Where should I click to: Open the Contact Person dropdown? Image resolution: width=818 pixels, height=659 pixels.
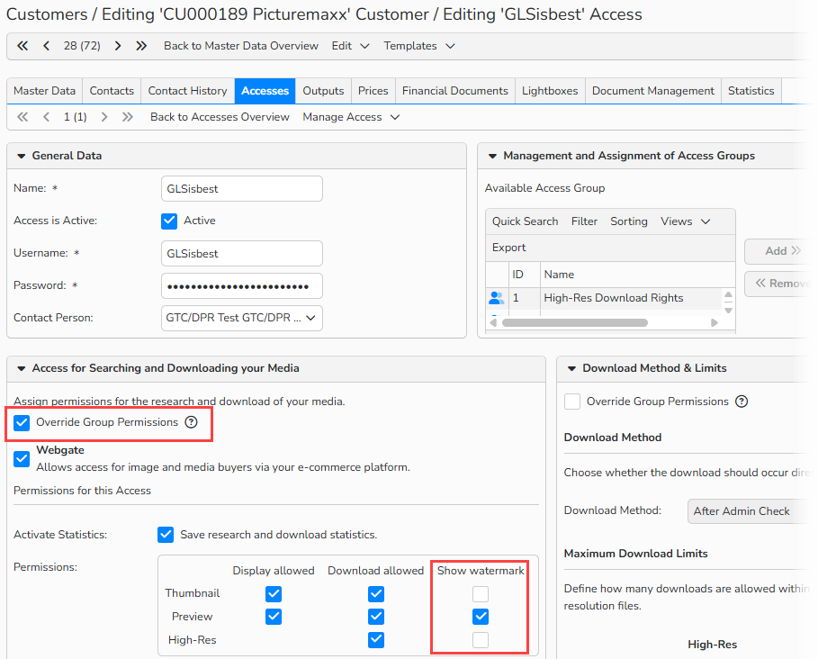click(x=241, y=319)
